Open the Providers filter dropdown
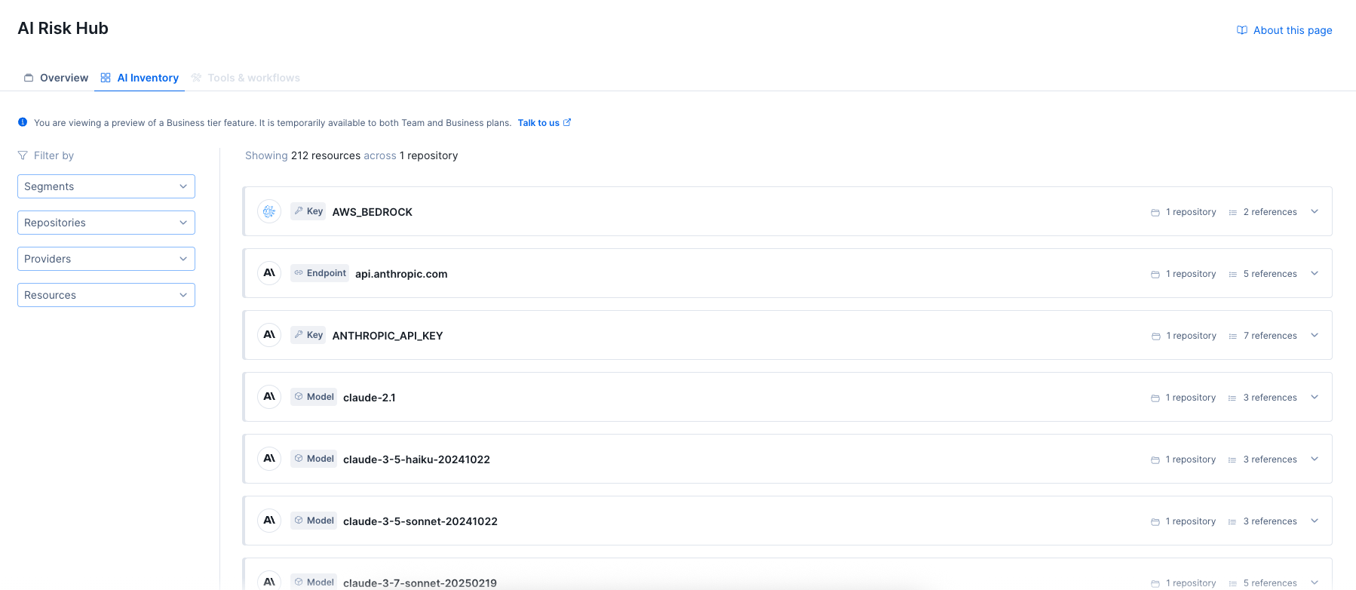1356x590 pixels. [x=106, y=259]
